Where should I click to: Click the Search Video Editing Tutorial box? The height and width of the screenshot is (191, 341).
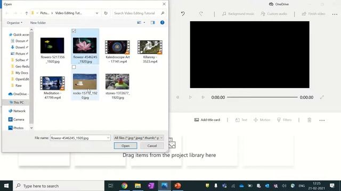click(x=139, y=13)
